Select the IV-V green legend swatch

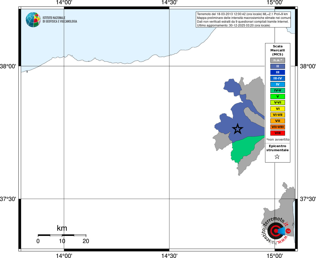pyautogui.click(x=278, y=90)
